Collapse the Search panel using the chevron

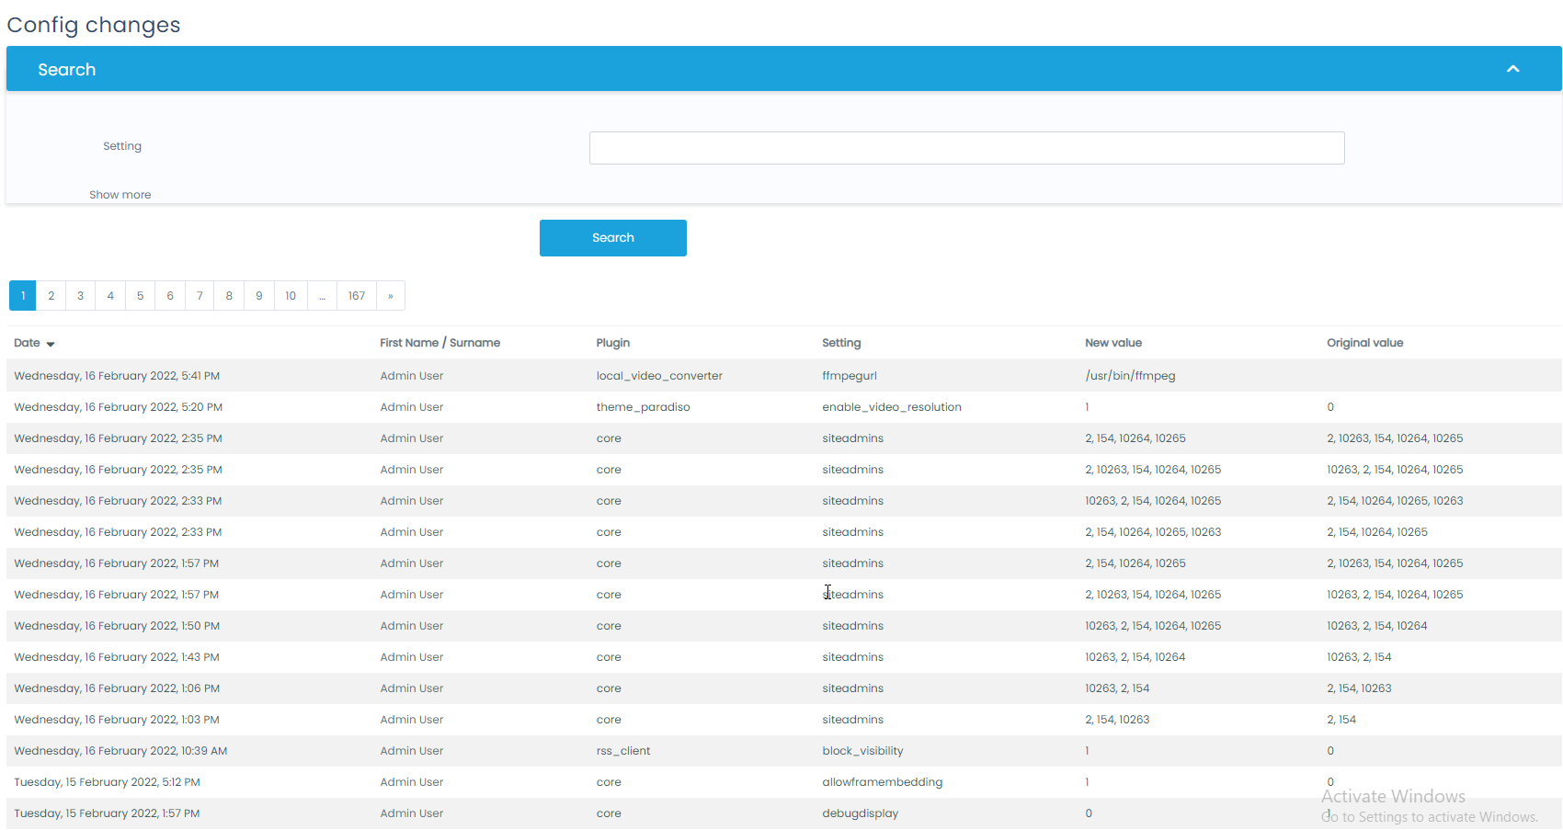tap(1512, 70)
